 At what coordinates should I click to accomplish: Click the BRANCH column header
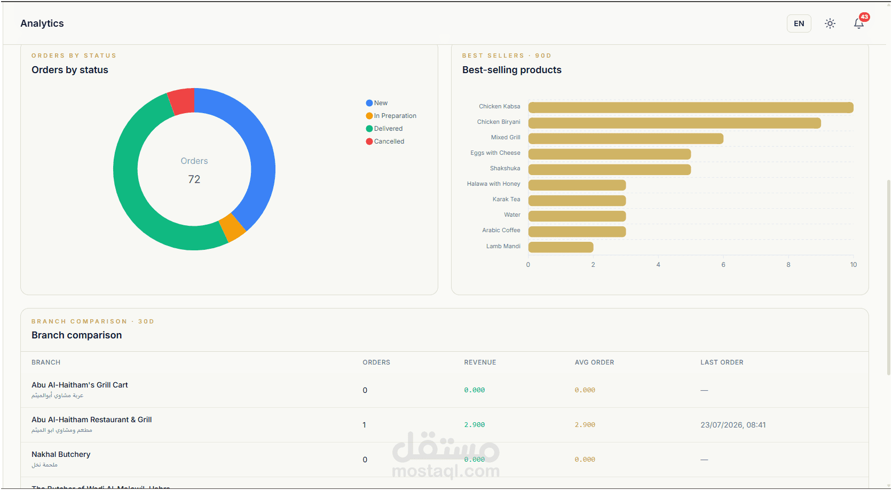(x=46, y=362)
